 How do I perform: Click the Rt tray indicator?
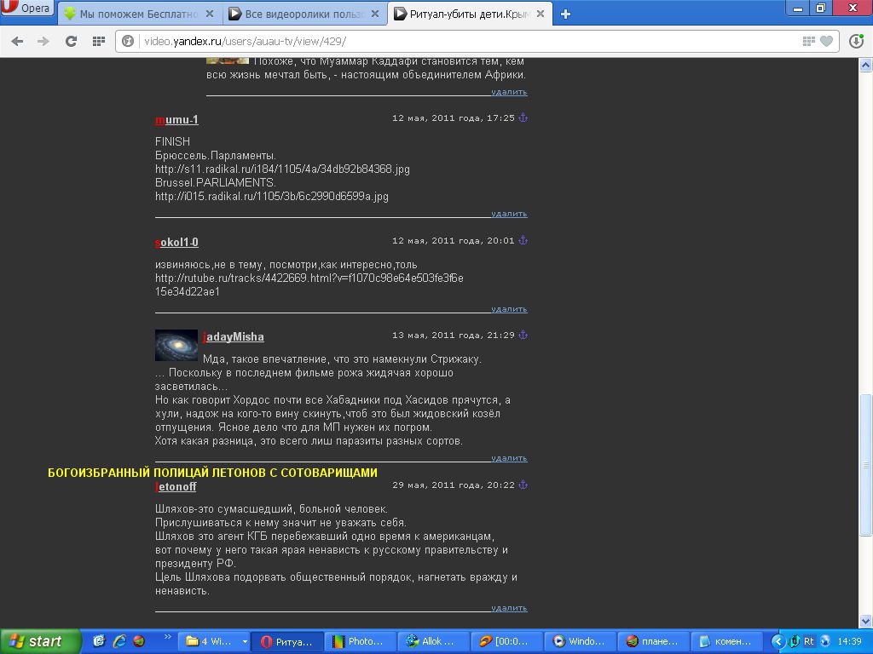[x=809, y=642]
